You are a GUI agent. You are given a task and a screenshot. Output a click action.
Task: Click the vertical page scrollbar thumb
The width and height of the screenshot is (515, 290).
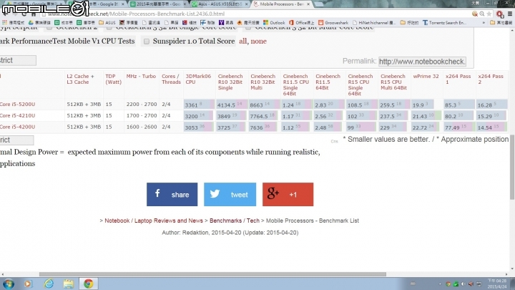click(x=512, y=167)
